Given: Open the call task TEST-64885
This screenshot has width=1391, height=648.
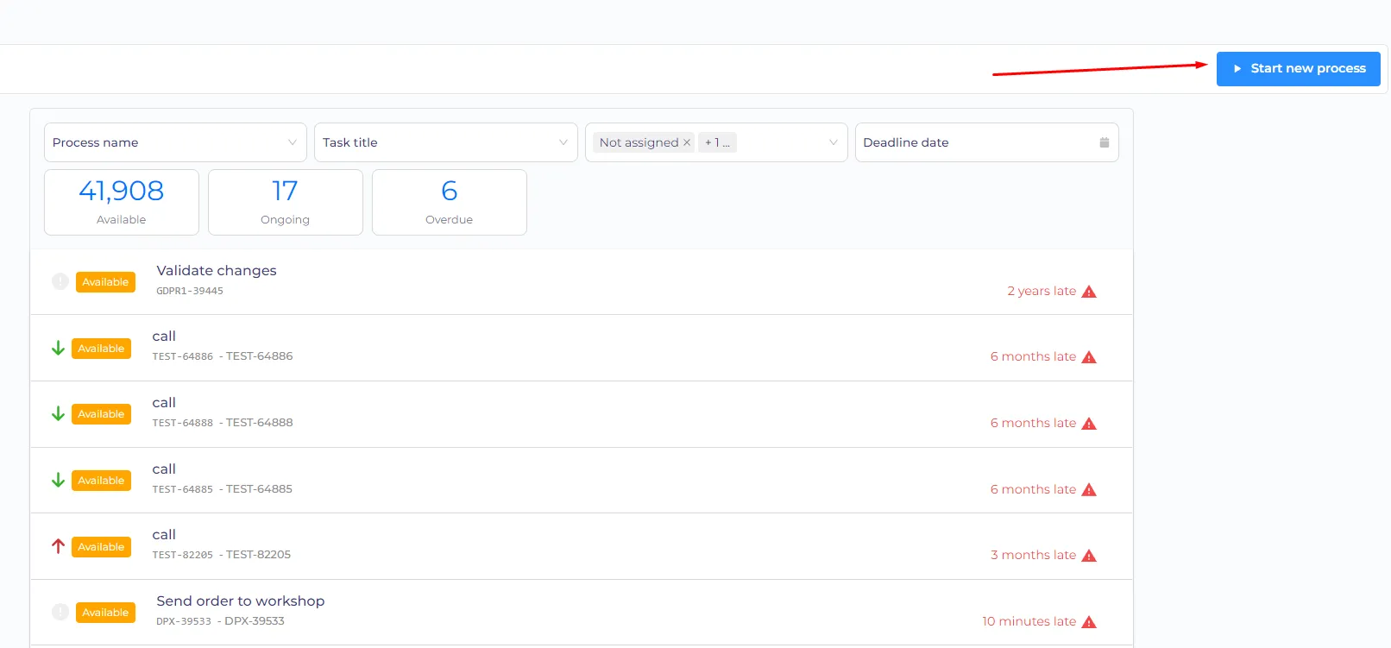Looking at the screenshot, I should [x=581, y=481].
